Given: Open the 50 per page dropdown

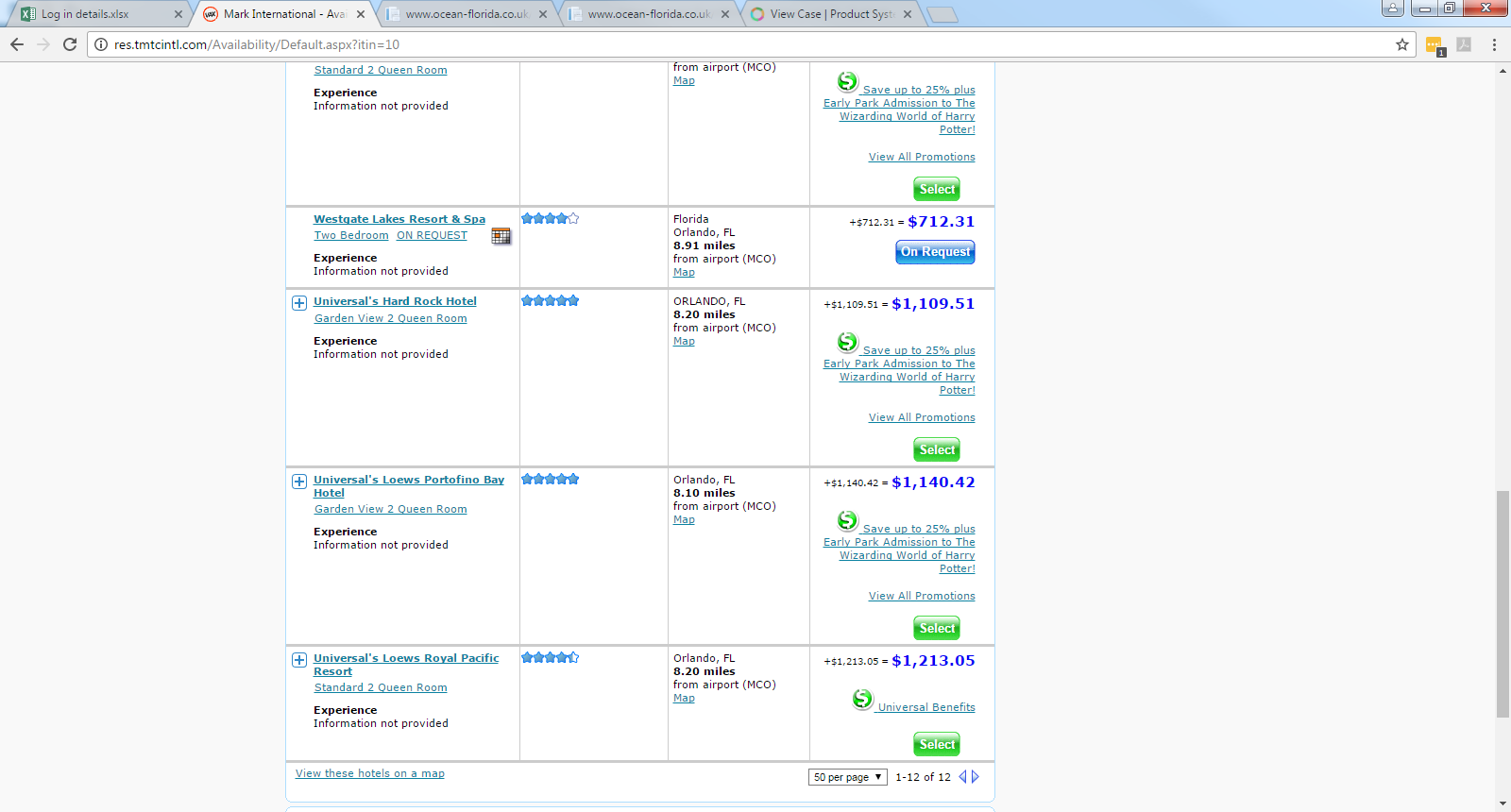Looking at the screenshot, I should pos(847,777).
